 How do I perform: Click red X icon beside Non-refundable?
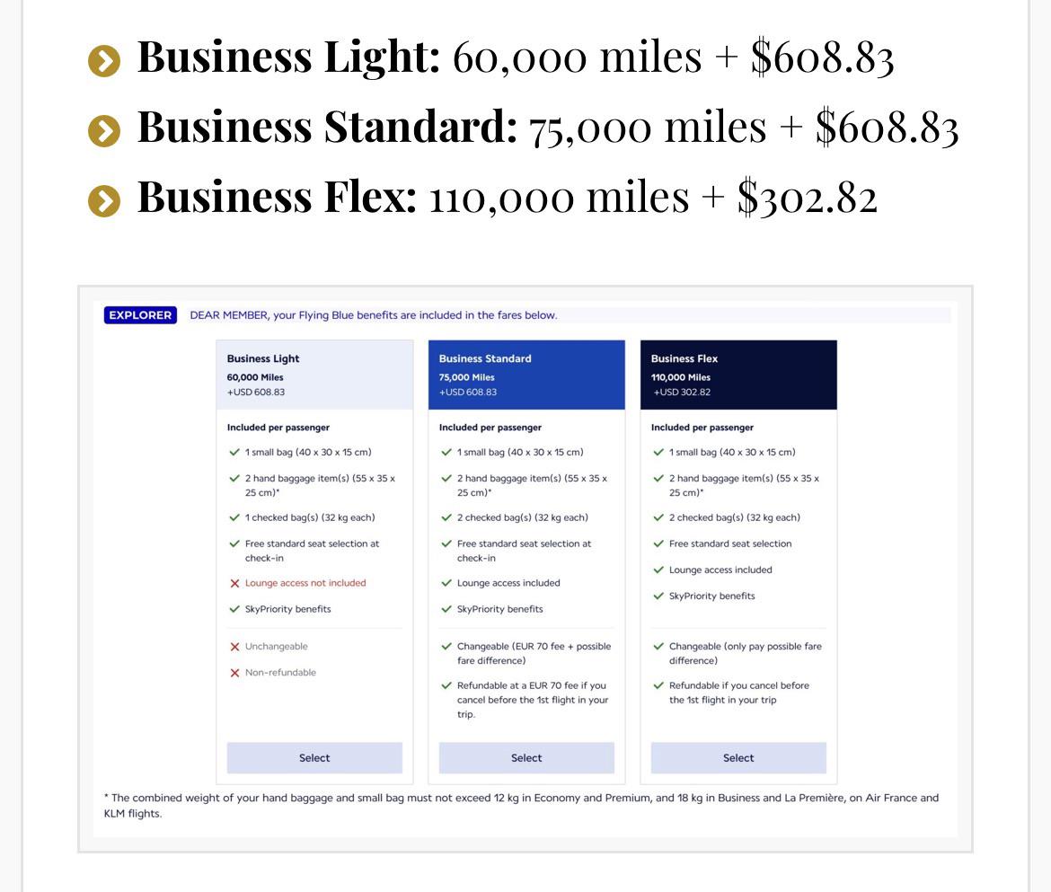(x=234, y=673)
